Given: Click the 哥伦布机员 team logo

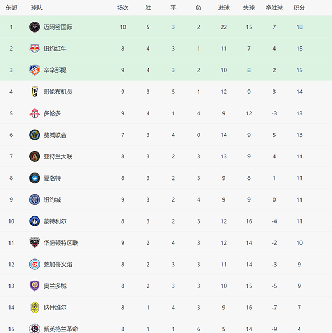Looking at the screenshot, I should pos(34,92).
